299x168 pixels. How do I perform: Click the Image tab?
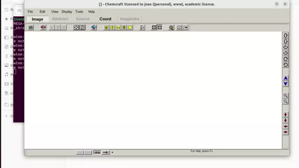(37, 19)
